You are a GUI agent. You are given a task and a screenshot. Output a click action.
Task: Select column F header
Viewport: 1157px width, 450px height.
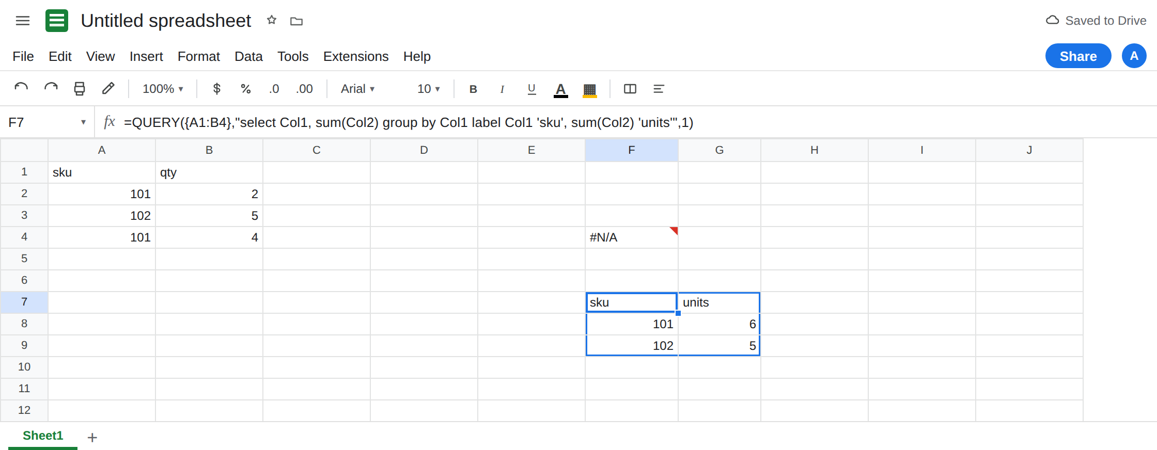point(632,150)
